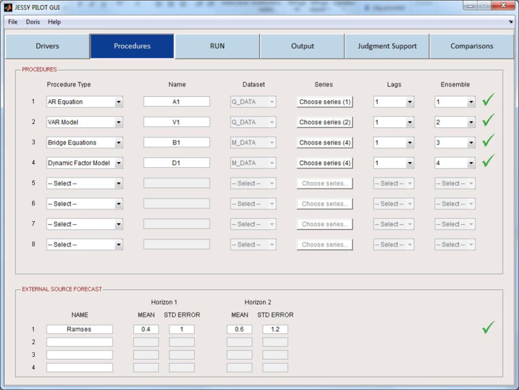Viewport: 519px width, 390px height.
Task: Click the external forecast name field in row 4
Action: click(x=79, y=367)
